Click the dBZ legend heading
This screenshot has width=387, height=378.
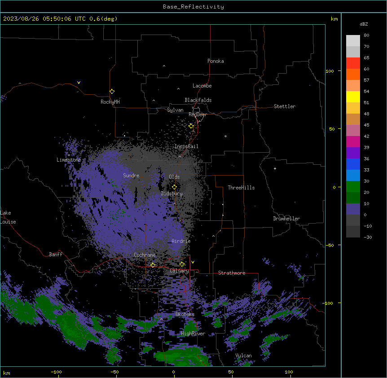coord(364,24)
